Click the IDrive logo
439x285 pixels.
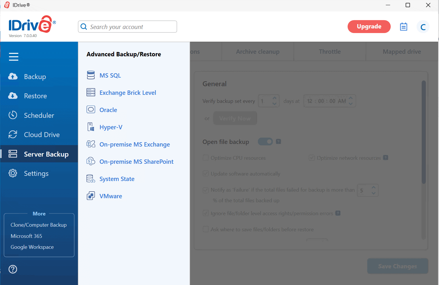(32, 24)
